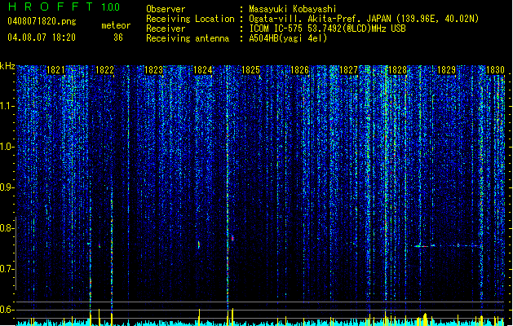The height and width of the screenshot is (326, 513).
Task: Click the 1828 time marker
Action: 397,70
